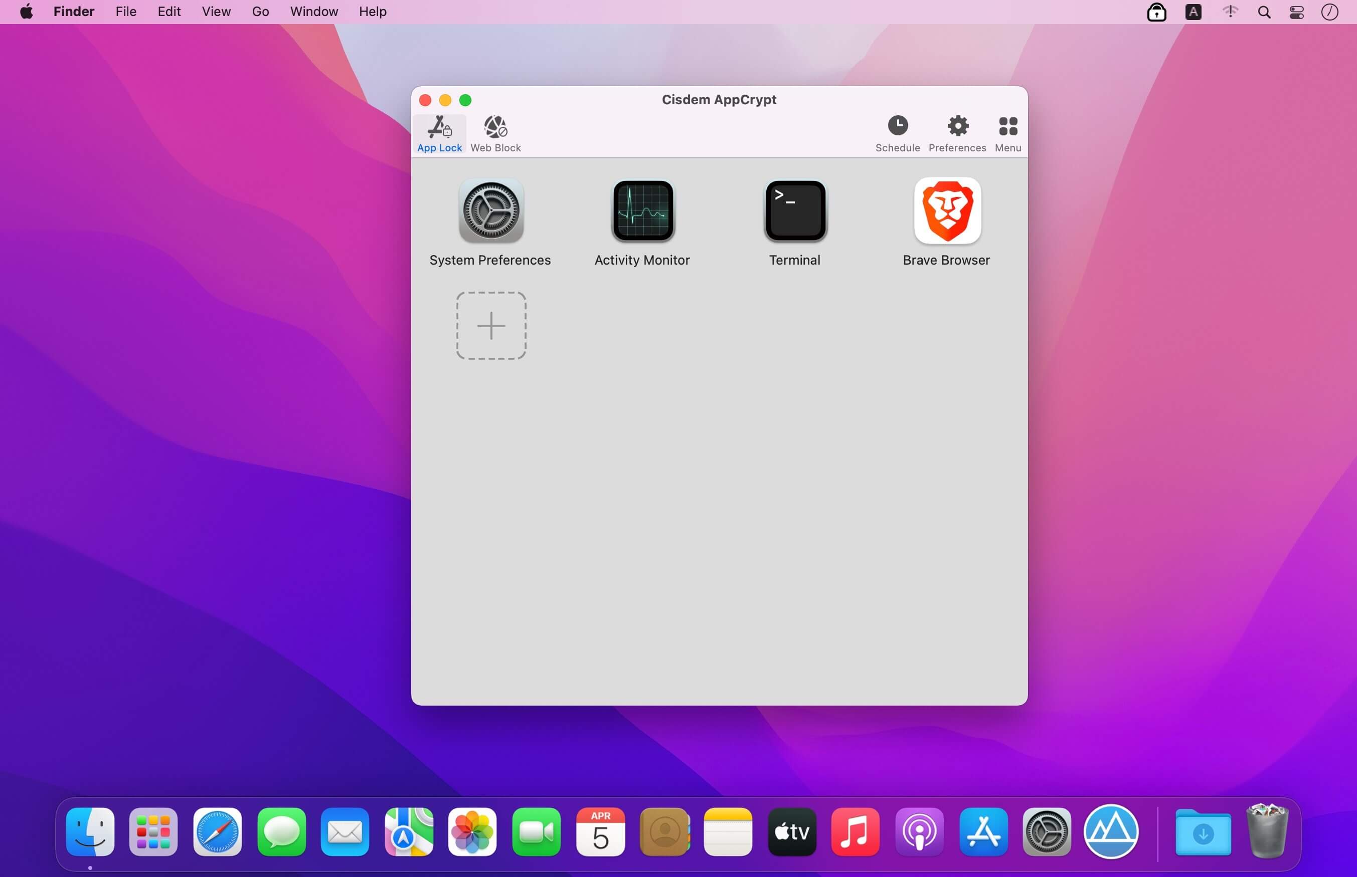Close the Cisdem AppCrypt window
Screen dimensions: 1357x877
425,100
